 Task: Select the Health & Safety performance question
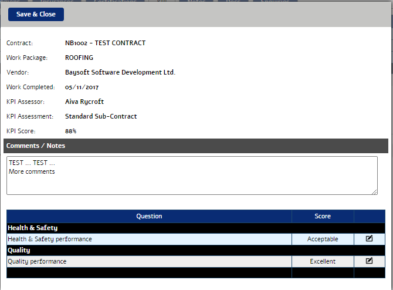coord(50,239)
